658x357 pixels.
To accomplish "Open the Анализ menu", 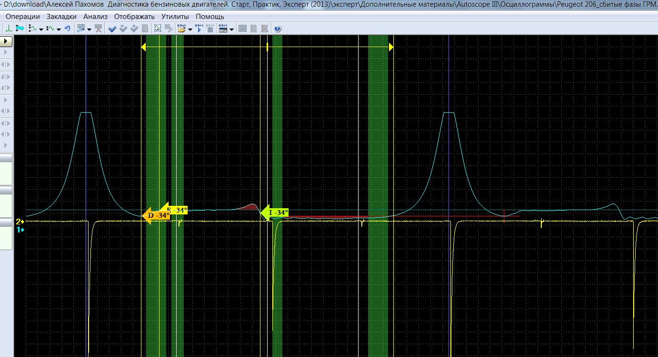I will 95,17.
